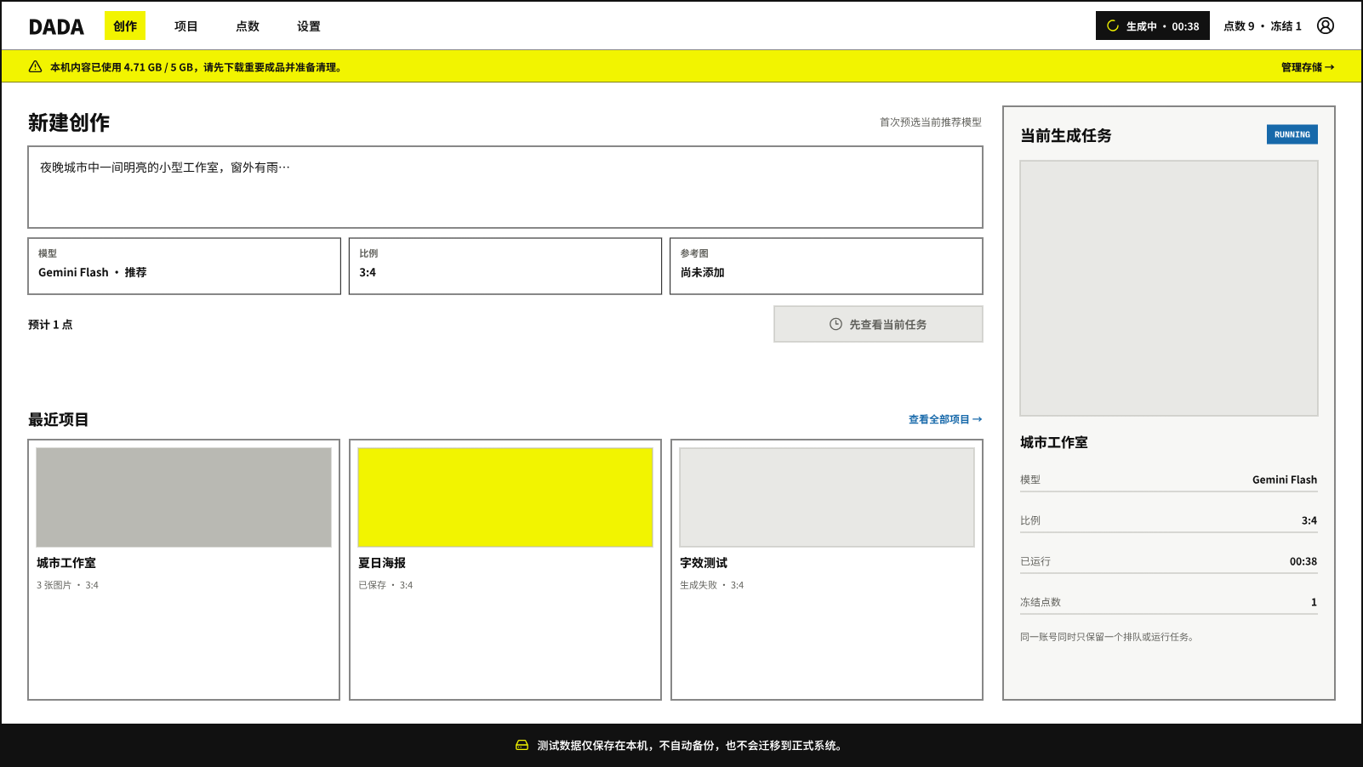Click the RUNNING status badge
Image resolution: width=1363 pixels, height=767 pixels.
[1292, 134]
